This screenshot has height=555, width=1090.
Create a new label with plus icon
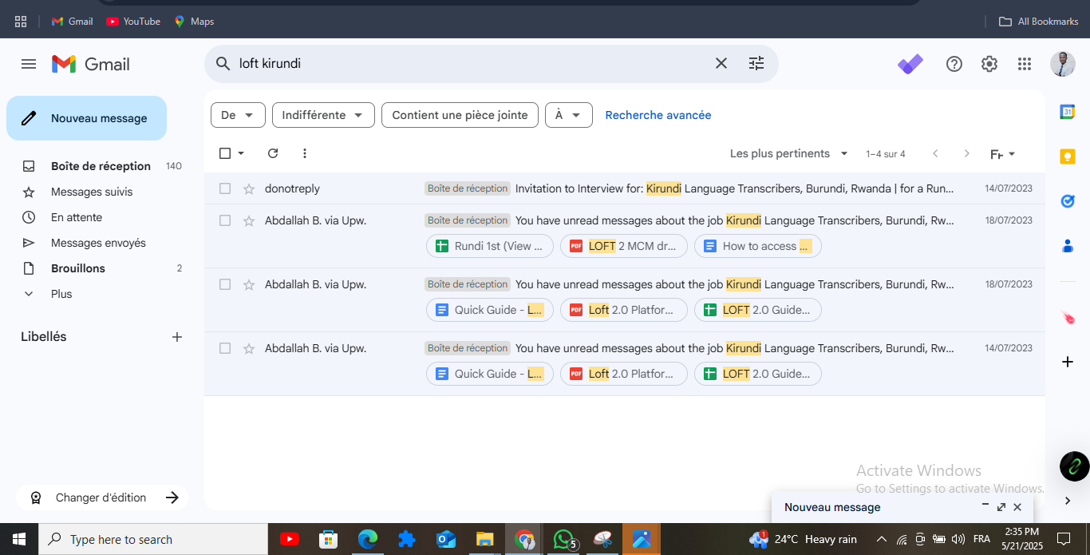tap(177, 337)
